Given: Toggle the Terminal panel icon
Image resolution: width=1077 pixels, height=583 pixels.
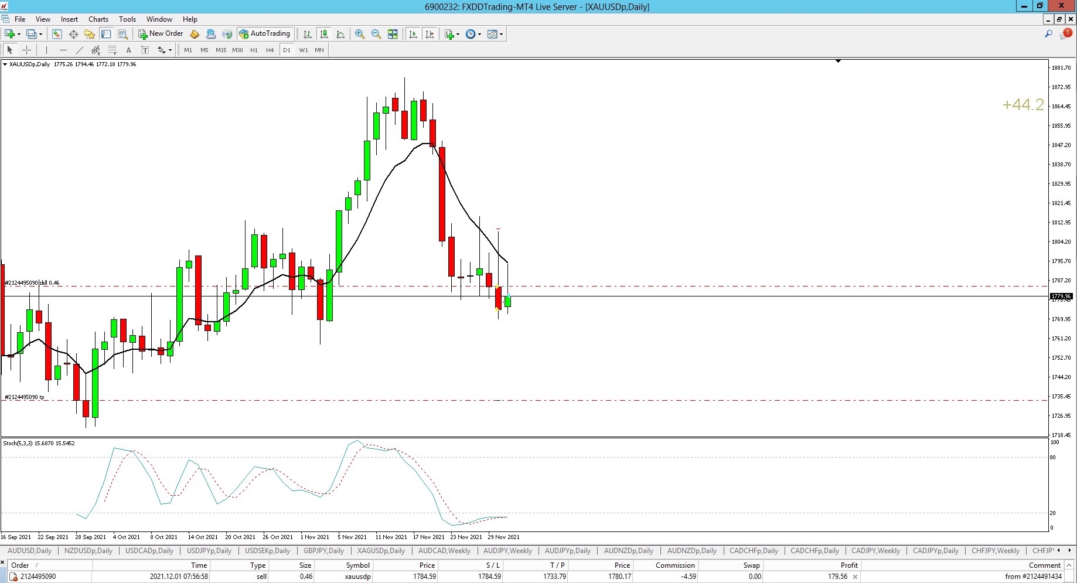Looking at the screenshot, I should click(106, 34).
